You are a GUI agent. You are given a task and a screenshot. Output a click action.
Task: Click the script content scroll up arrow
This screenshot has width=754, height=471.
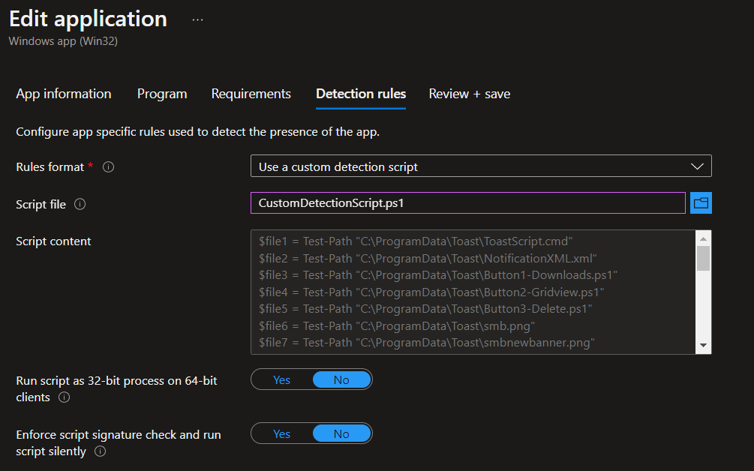point(703,238)
